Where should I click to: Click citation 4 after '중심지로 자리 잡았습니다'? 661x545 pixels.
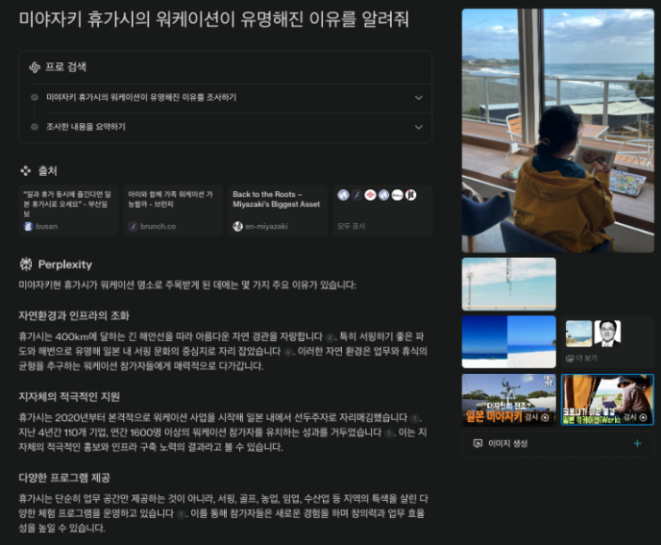pos(288,352)
